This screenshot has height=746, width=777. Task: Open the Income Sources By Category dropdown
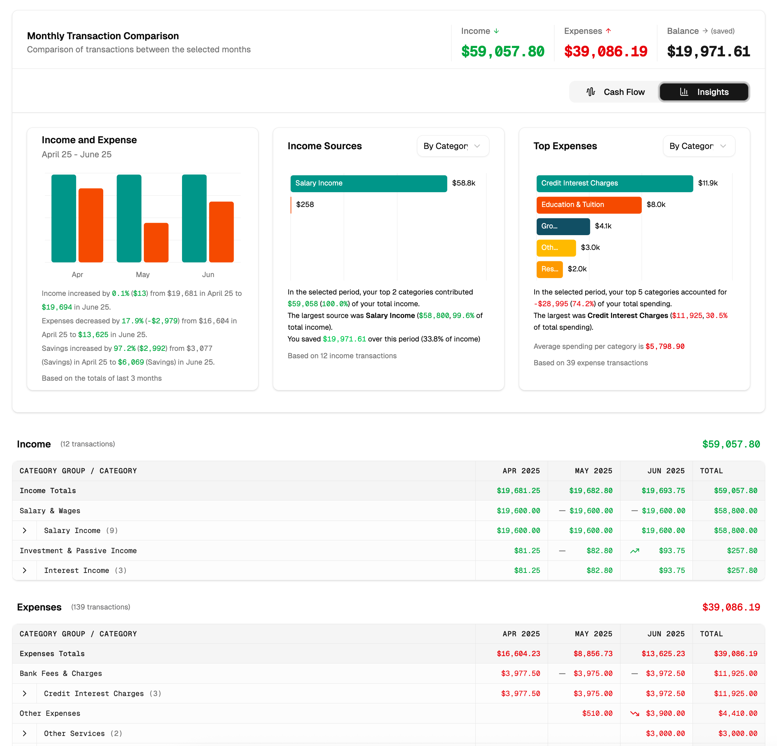pos(453,146)
